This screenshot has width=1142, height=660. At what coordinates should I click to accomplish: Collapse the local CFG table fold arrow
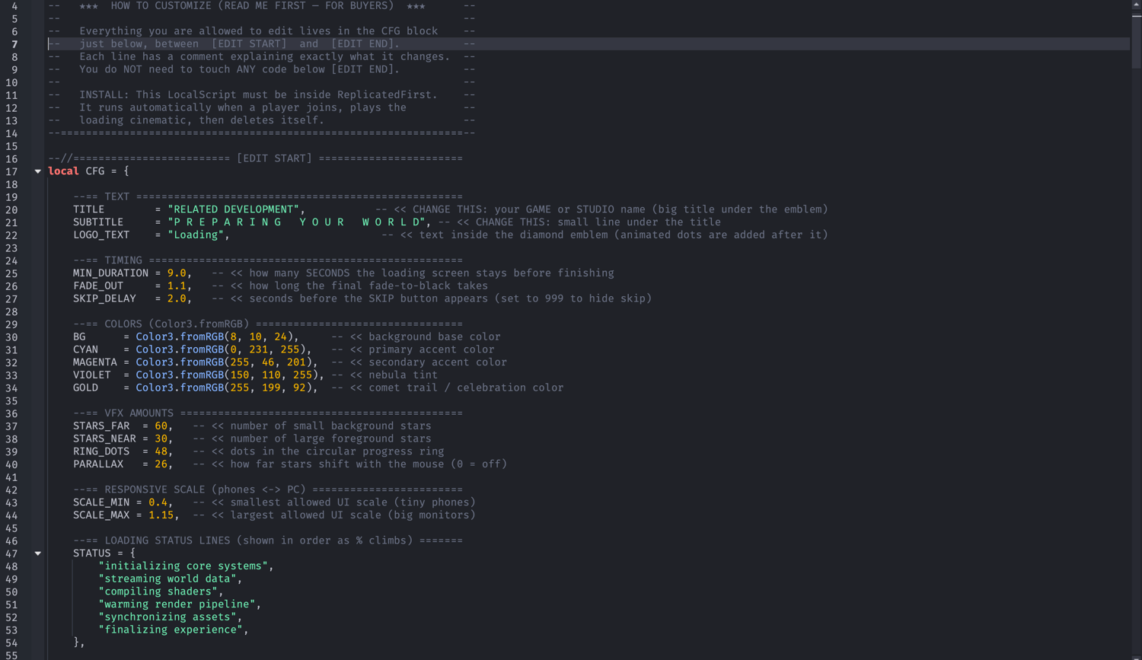[37, 171]
